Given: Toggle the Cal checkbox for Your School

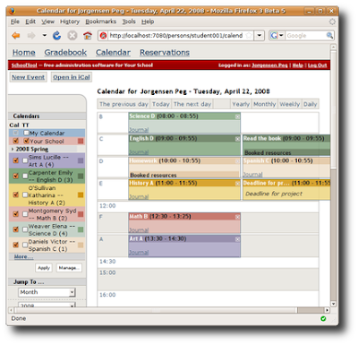Looking at the screenshot, I should pos(16,141).
